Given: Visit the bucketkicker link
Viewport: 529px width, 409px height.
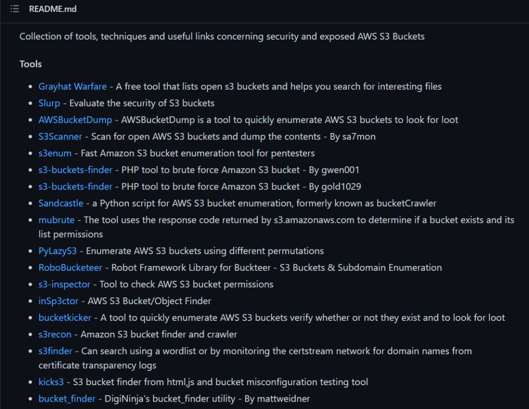Looking at the screenshot, I should click(65, 317).
